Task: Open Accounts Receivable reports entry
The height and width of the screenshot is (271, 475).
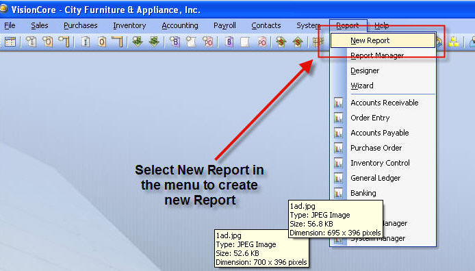Action: point(383,103)
